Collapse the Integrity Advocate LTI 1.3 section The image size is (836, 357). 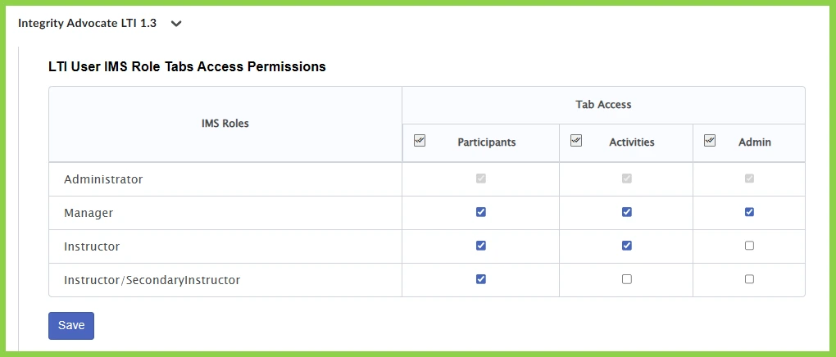(176, 24)
